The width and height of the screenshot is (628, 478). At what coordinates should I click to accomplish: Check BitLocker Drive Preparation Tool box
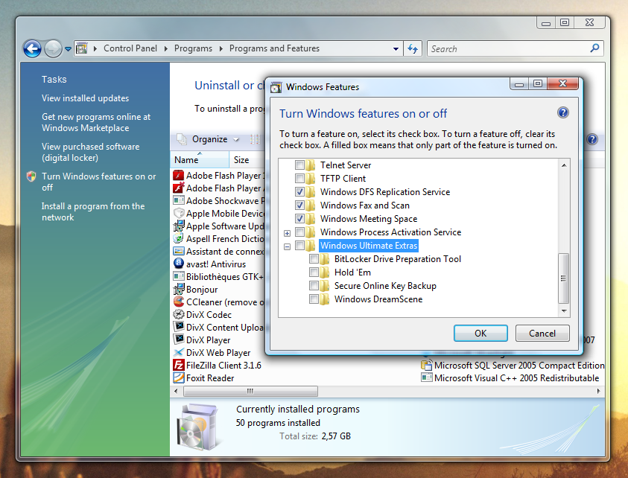314,259
